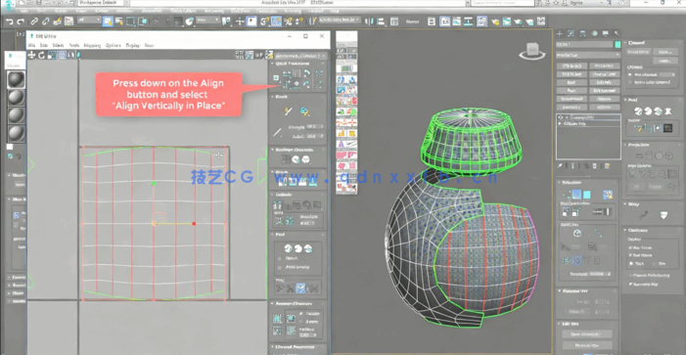
Task: Click the object color swatch beside name field
Action: (x=617, y=45)
